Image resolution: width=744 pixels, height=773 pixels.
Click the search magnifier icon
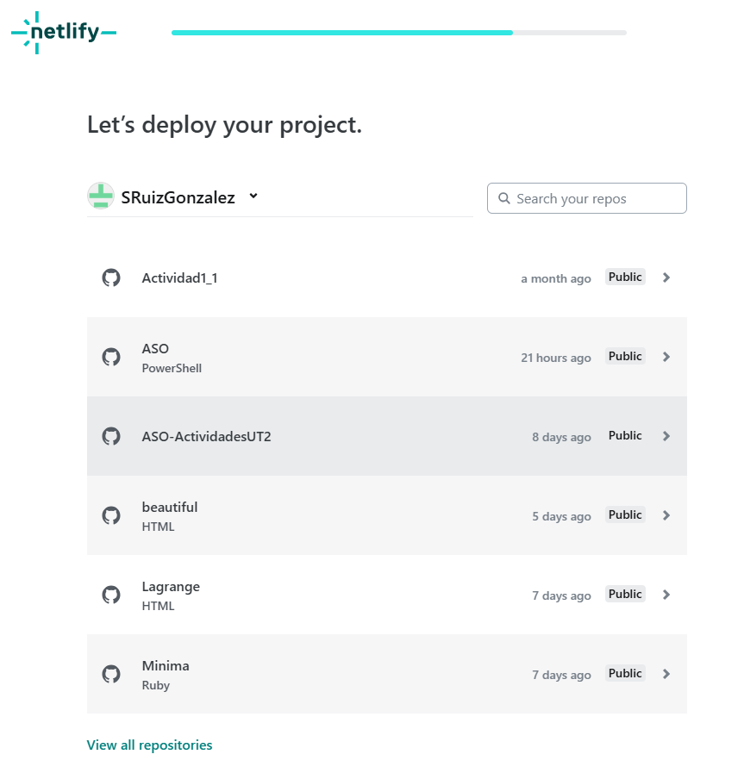pyautogui.click(x=504, y=198)
